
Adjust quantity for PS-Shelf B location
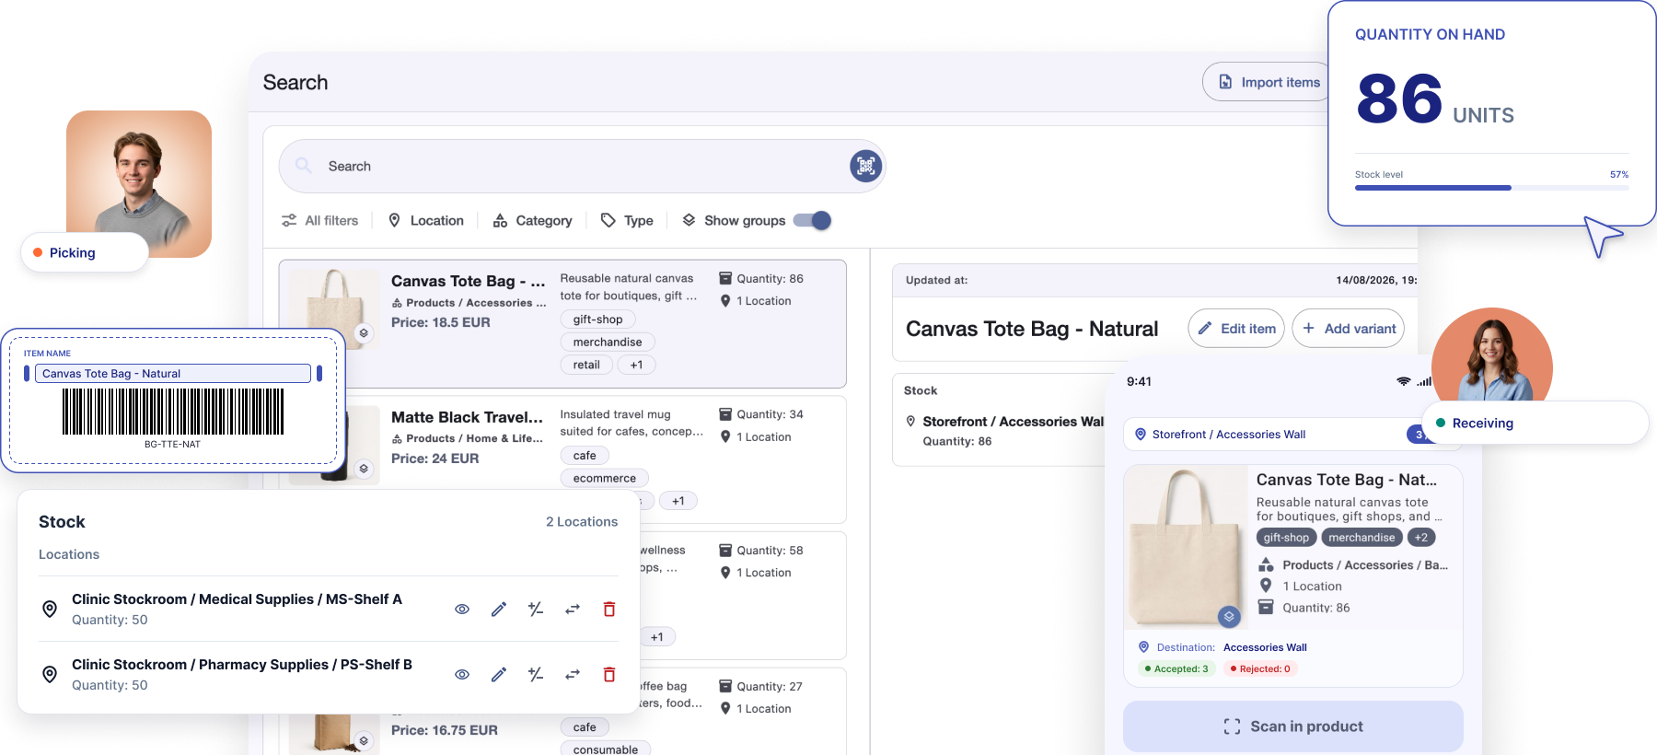[x=536, y=675]
